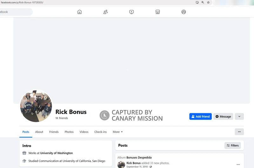The height and width of the screenshot is (168, 254).
Task: Click the globe public audience icon
Action: click(x=150, y=167)
